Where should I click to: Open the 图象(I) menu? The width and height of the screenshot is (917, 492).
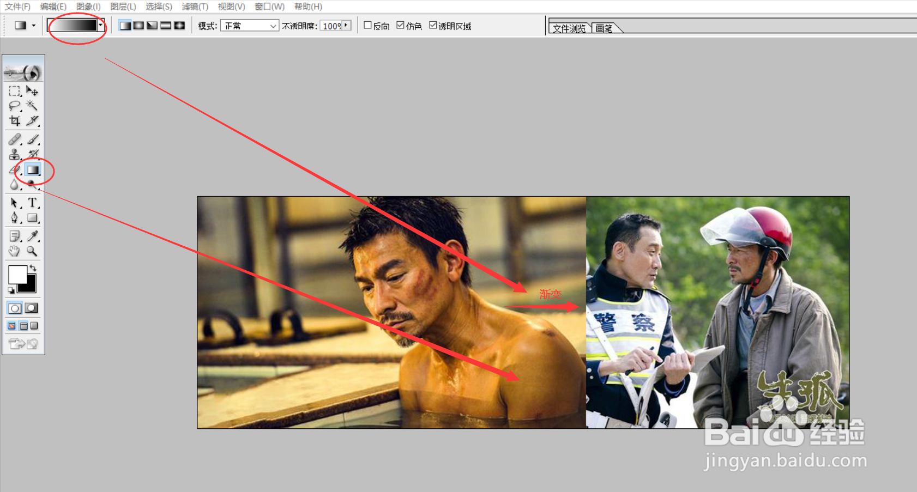coord(88,7)
